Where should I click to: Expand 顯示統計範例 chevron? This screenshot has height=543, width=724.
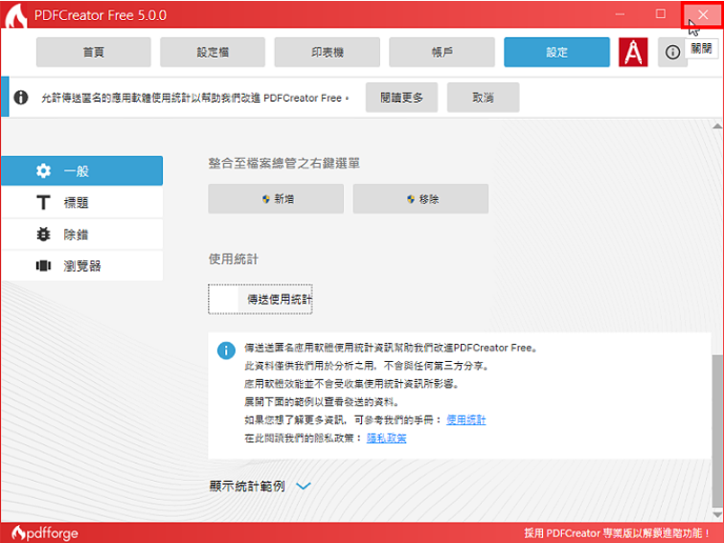click(304, 486)
